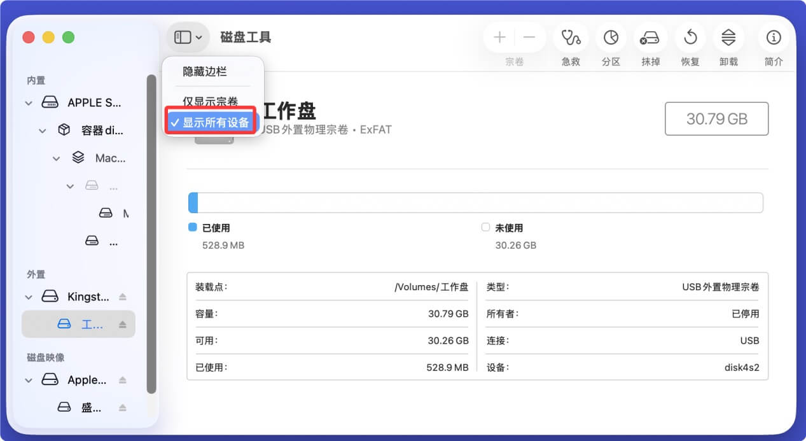The width and height of the screenshot is (806, 441).
Task: Open the 分区 partition tool
Action: [610, 37]
